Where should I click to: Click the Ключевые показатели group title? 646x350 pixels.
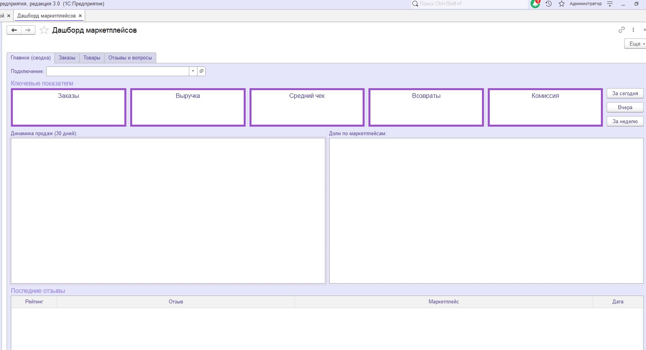[x=42, y=84]
